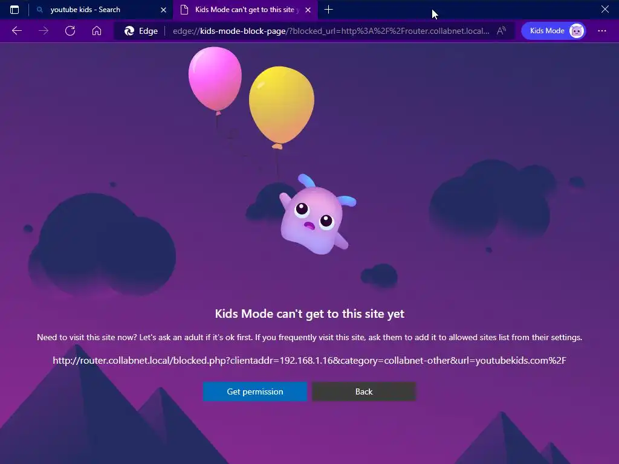Viewport: 619px width, 464px height.
Task: Click the page icon on active tab
Action: tap(184, 10)
